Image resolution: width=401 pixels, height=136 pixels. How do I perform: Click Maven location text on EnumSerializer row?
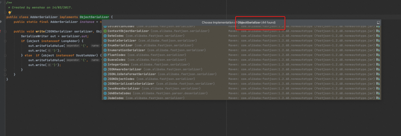302,45
